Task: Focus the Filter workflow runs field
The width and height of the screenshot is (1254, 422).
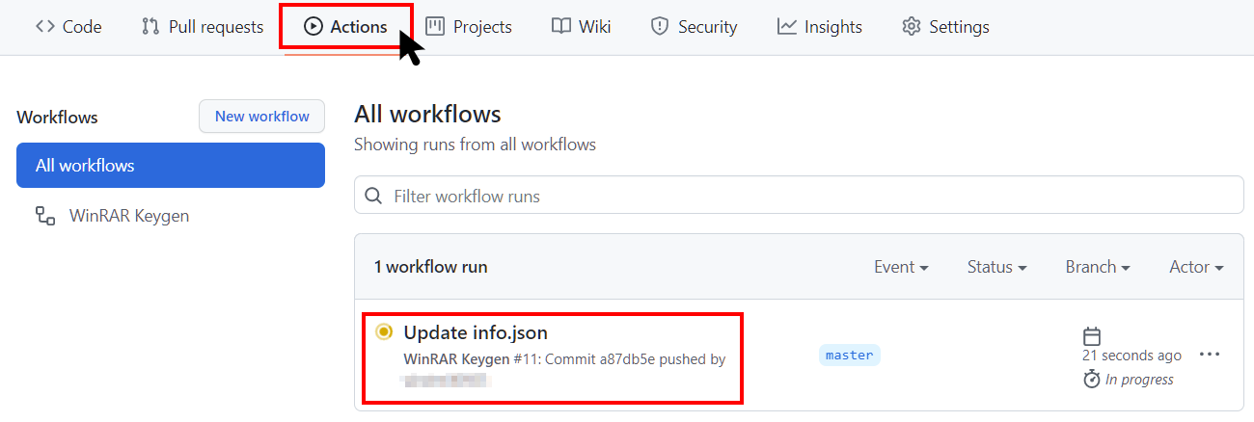Action: tap(810, 197)
